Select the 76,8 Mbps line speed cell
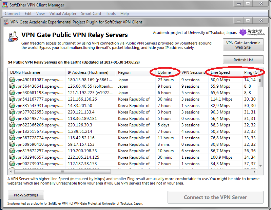 click(x=225, y=138)
